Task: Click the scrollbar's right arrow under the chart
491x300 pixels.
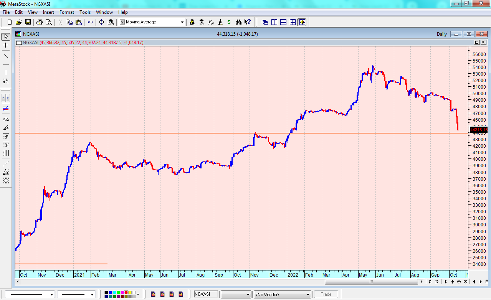Action: (422, 282)
